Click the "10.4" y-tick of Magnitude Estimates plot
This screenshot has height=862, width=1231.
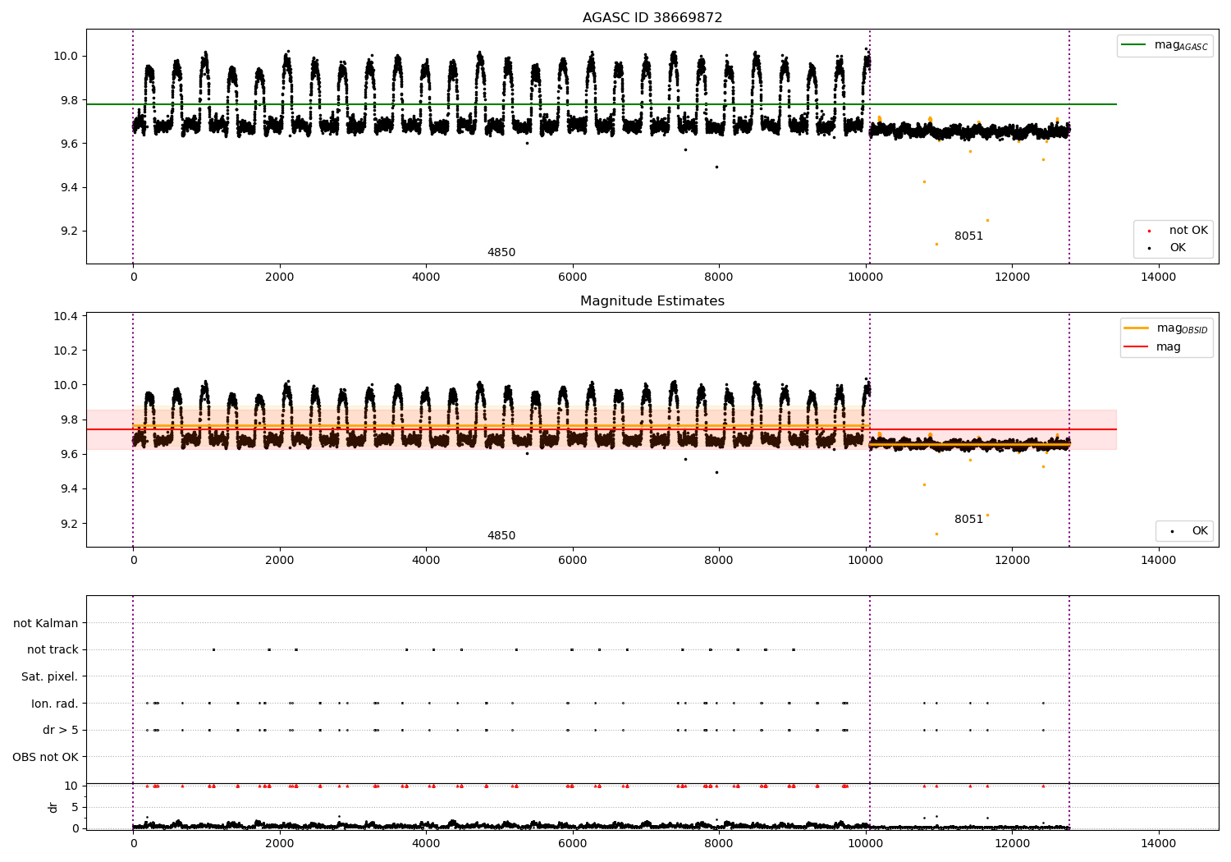[x=66, y=317]
